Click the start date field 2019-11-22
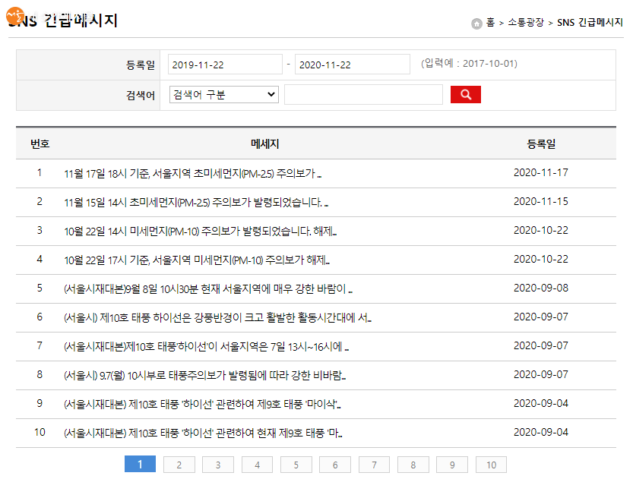 225,65
